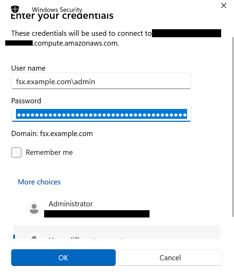Expand More choices options

pyautogui.click(x=39, y=182)
